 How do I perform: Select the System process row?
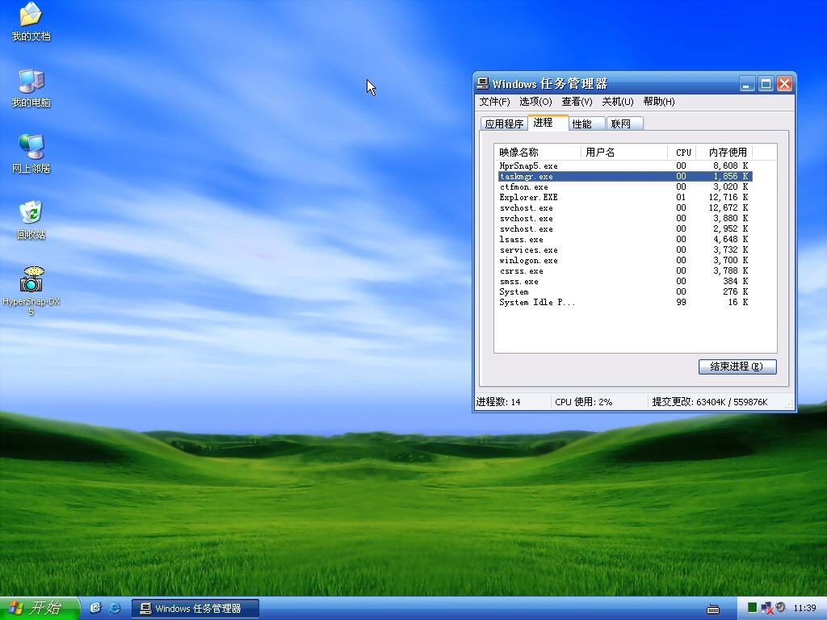click(625, 291)
